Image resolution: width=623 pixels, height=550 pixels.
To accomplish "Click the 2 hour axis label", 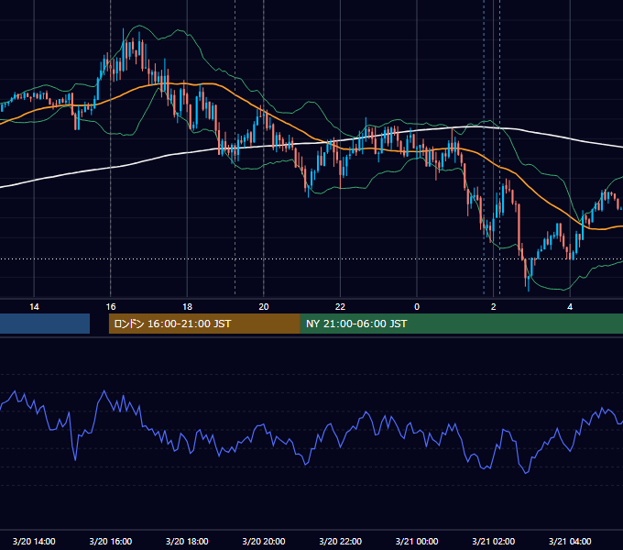I will coord(494,307).
